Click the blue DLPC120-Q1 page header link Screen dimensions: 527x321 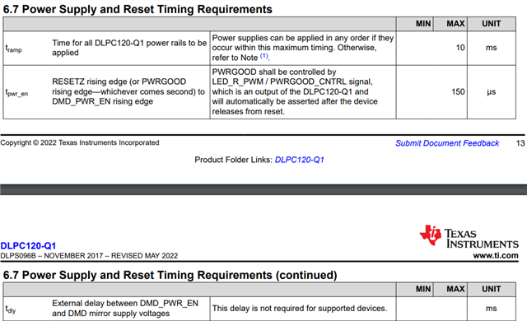click(28, 246)
